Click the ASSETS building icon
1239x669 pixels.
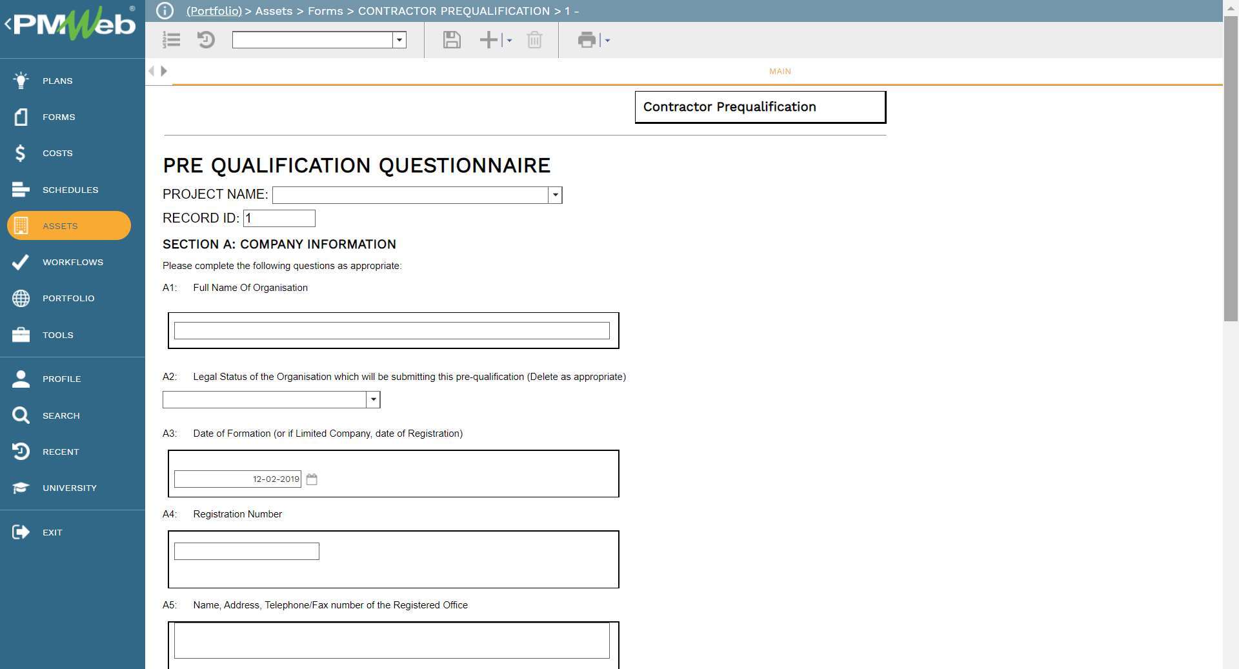point(21,225)
